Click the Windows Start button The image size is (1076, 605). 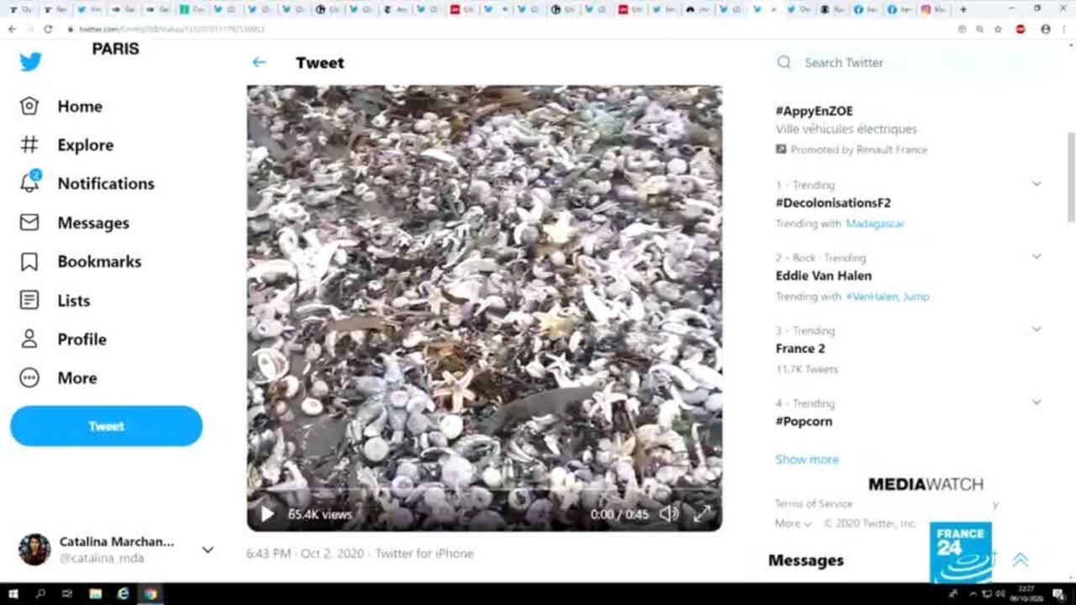[x=13, y=594]
